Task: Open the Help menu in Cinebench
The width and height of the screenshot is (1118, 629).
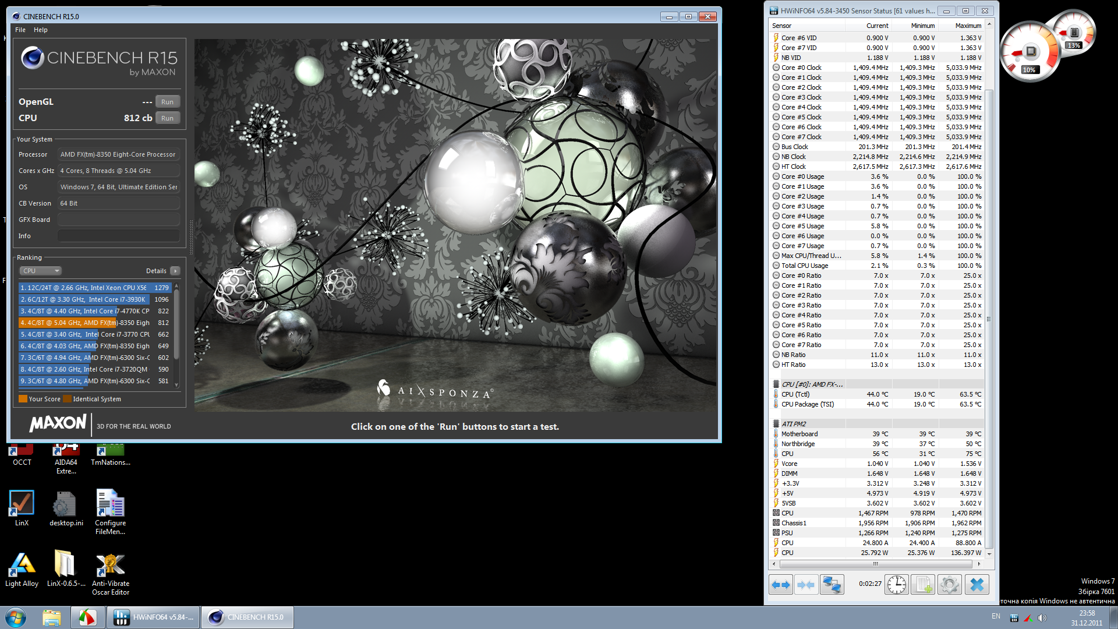Action: coord(40,30)
